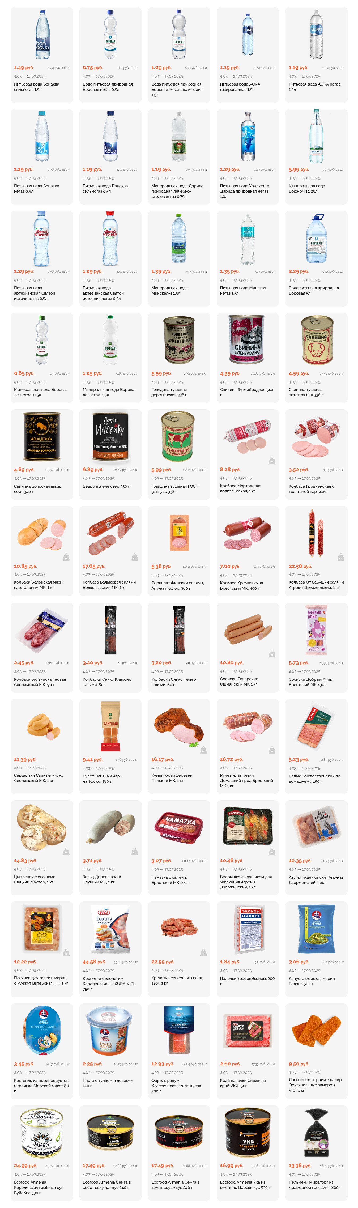The width and height of the screenshot is (358, 1208).
Task: Click 24.99 руб. price of Ecofood Буйабес
Action: pyautogui.click(x=26, y=1165)
